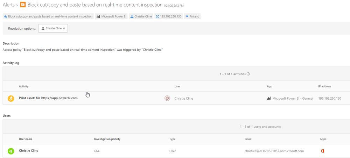
Task: Sort by Investigation priority column header
Action: coord(107,139)
